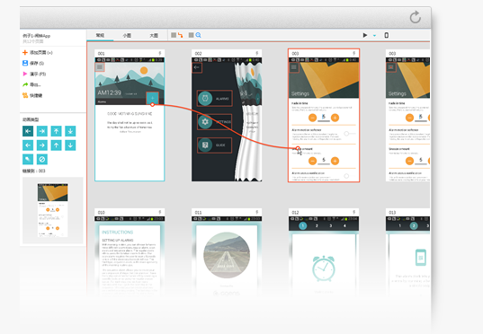Click the orange plus add-page icon
The image size is (483, 334).
[25, 53]
